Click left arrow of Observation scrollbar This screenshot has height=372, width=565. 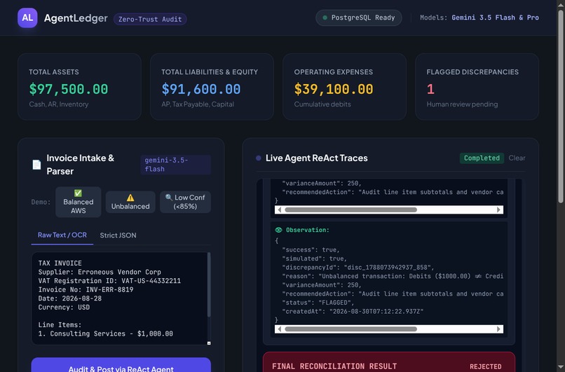click(x=279, y=329)
